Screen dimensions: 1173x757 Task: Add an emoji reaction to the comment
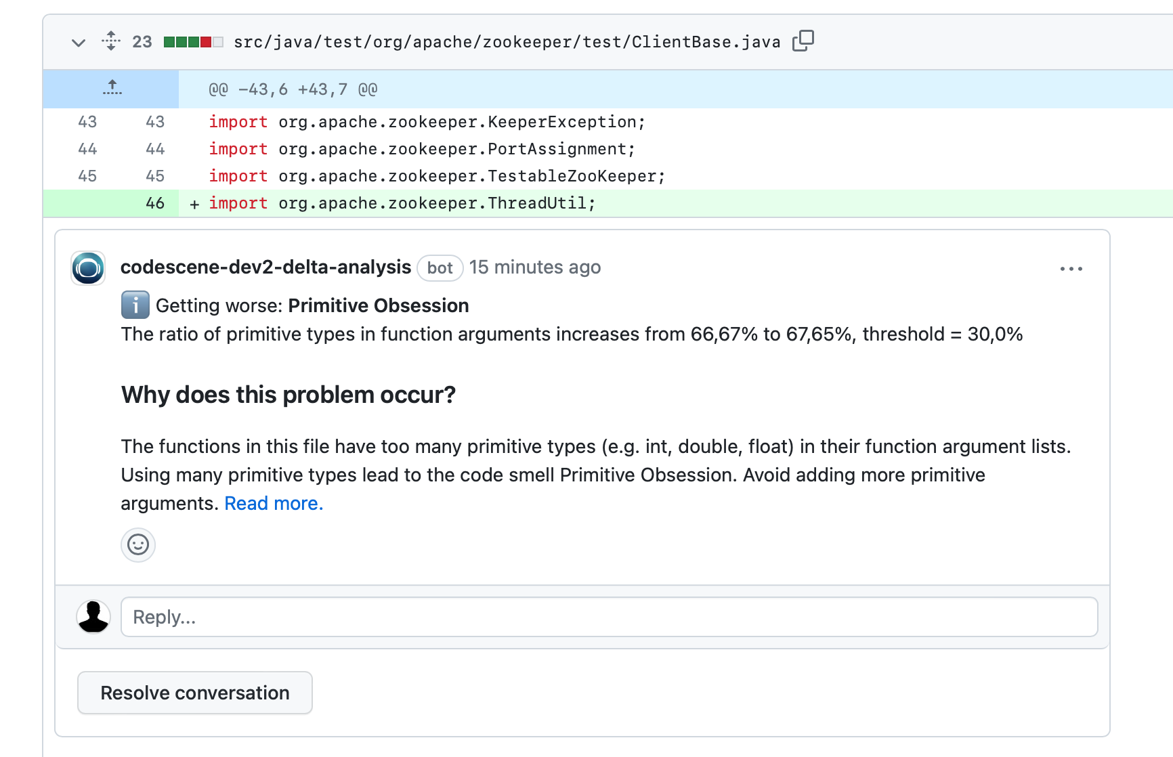pyautogui.click(x=138, y=545)
